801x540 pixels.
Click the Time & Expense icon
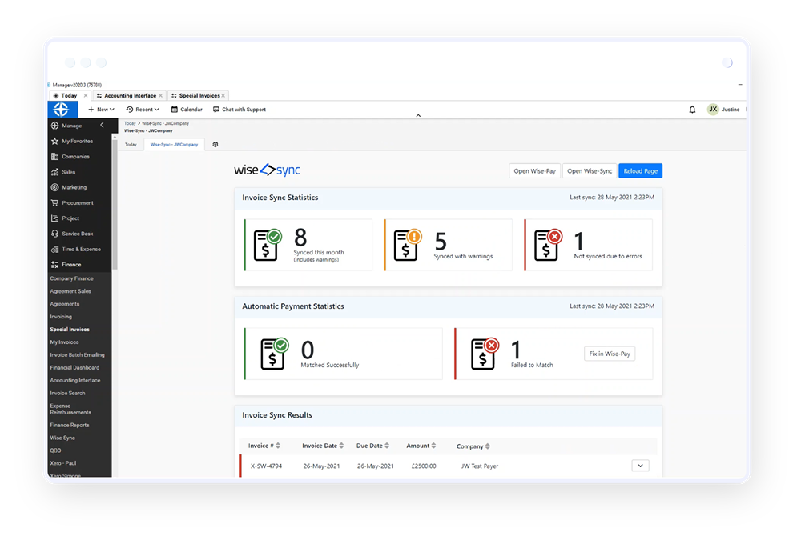(x=54, y=249)
